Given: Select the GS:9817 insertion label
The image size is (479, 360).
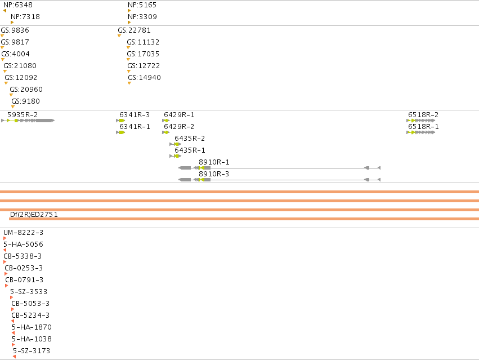Looking at the screenshot, I should point(15,42).
